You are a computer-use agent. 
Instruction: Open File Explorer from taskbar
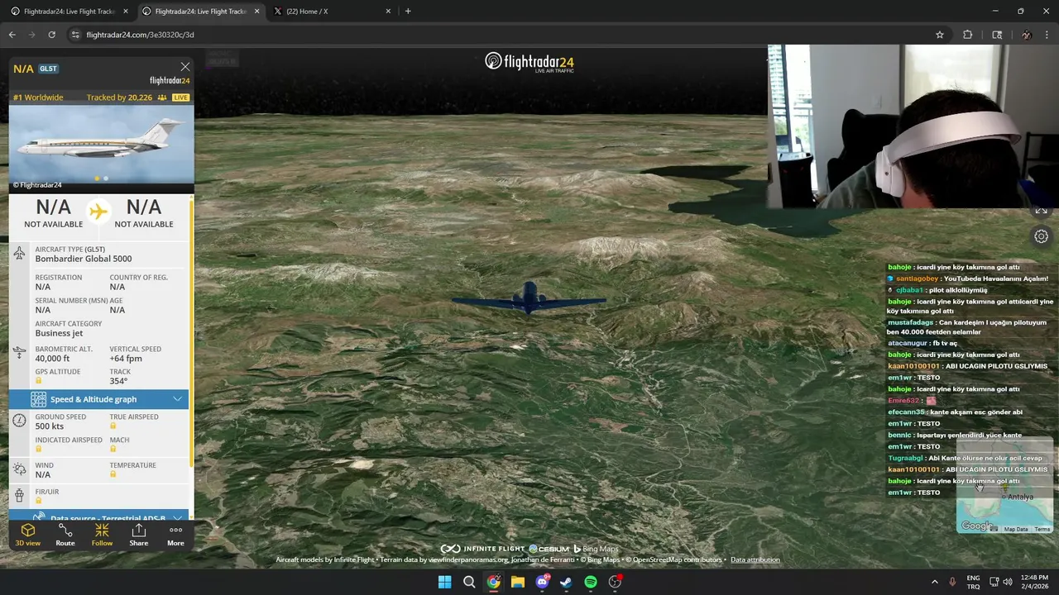(518, 582)
